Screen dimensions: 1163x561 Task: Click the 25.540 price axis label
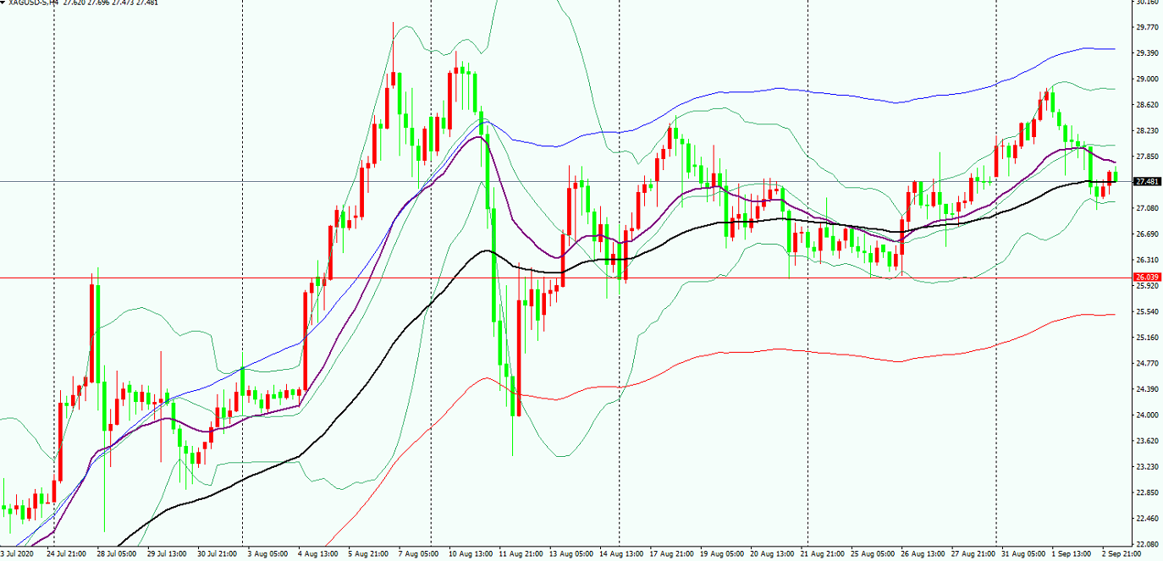[x=1147, y=312]
